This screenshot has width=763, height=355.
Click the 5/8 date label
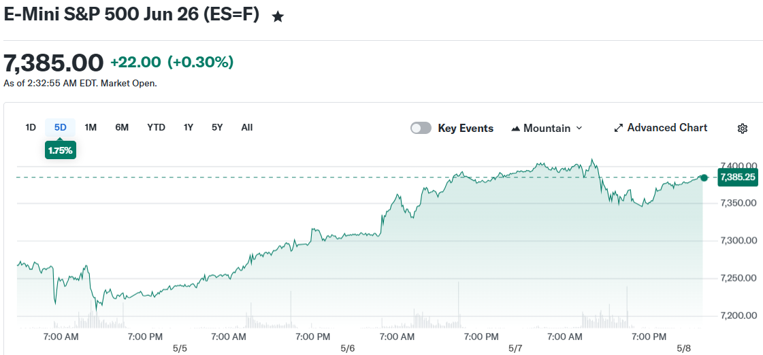pyautogui.click(x=683, y=349)
